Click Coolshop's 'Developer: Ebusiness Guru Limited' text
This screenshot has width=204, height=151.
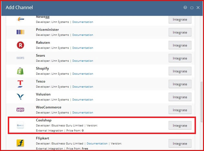click(x=60, y=126)
